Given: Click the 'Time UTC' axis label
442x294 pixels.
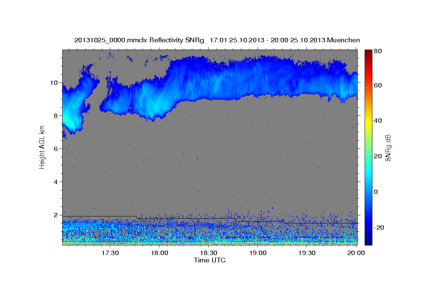Looking at the screenshot, I should (210, 260).
